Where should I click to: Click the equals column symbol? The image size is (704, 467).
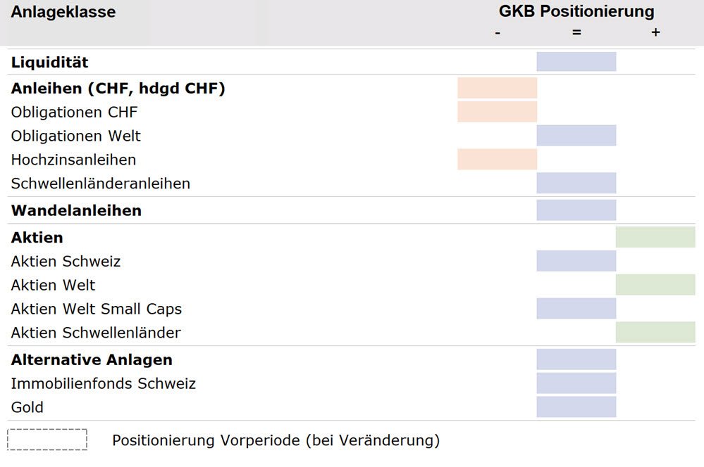coord(576,33)
